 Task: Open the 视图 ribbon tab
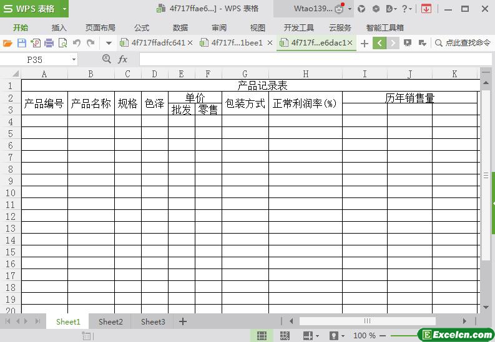[258, 27]
